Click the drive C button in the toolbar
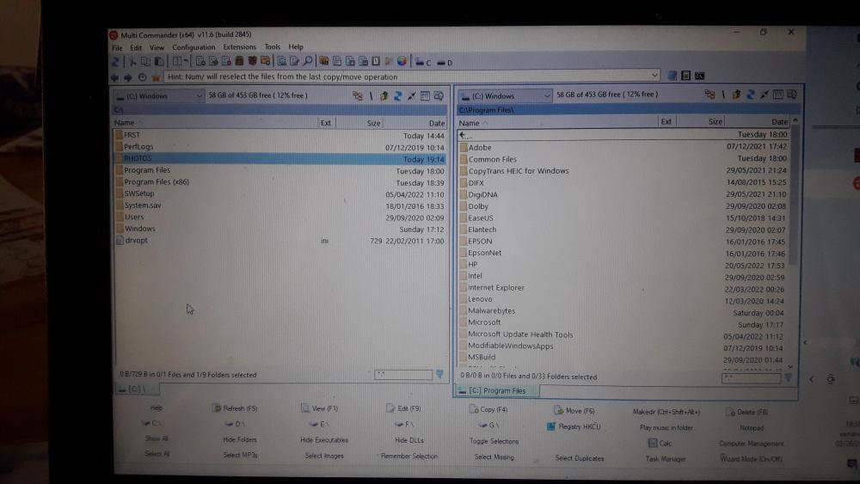 pos(422,62)
